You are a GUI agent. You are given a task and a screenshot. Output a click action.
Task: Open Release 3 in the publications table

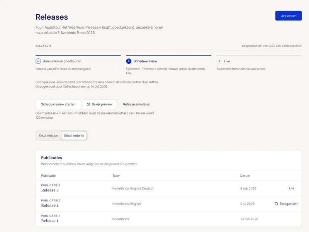tap(50, 190)
